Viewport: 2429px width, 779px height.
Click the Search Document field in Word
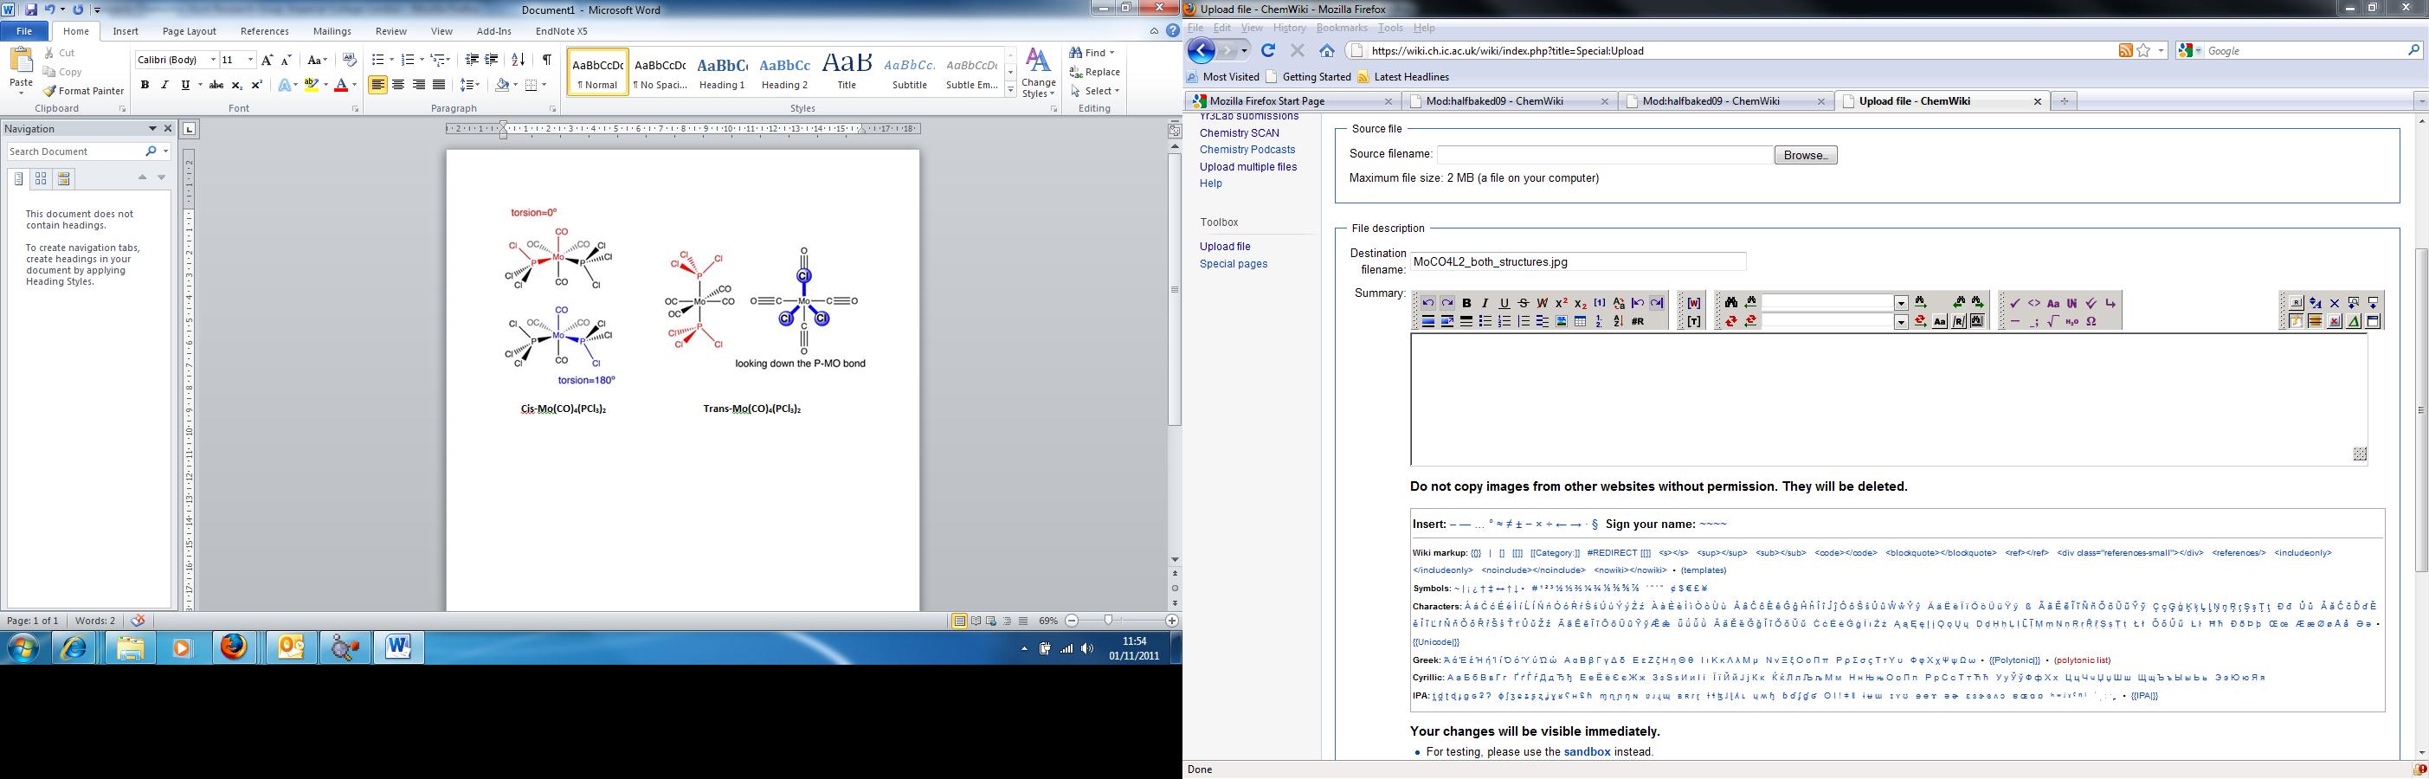tap(75, 151)
